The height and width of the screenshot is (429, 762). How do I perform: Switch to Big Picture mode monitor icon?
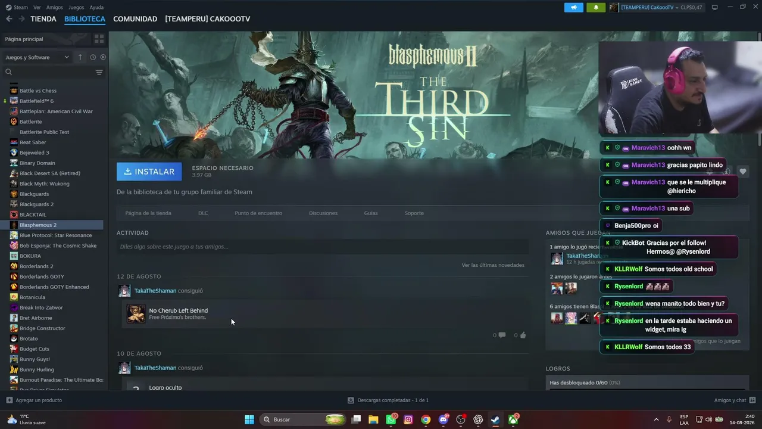click(x=715, y=7)
